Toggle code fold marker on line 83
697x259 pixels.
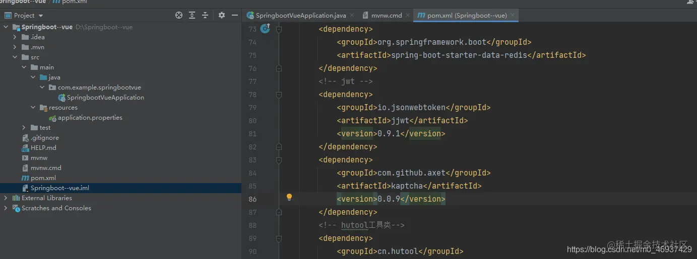point(279,160)
